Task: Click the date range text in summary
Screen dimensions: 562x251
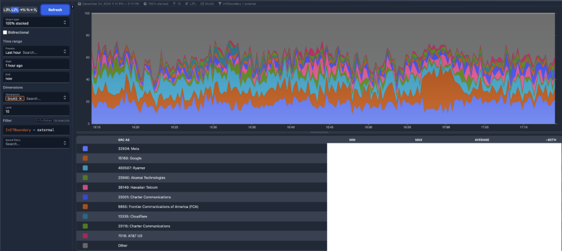Action: point(111,4)
